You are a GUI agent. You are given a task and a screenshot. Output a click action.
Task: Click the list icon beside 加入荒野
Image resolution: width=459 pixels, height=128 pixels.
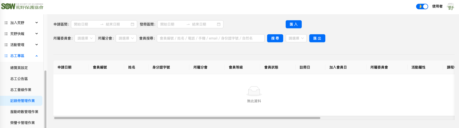pyautogui.click(x=6, y=23)
